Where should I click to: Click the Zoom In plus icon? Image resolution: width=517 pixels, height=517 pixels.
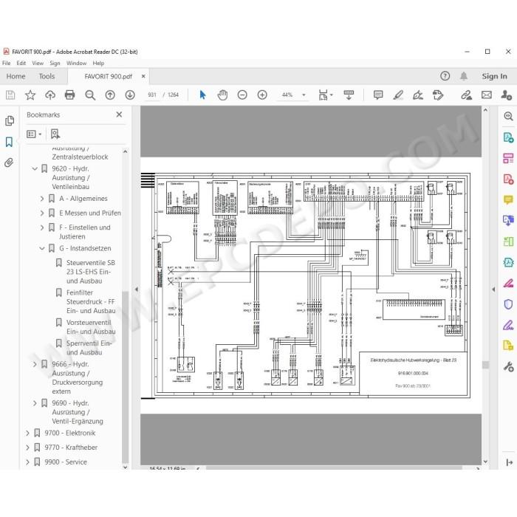(262, 95)
